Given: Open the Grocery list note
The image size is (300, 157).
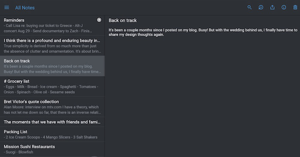Looking at the screenshot, I should 52,86.
